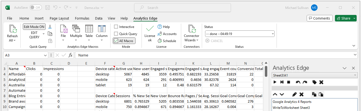The height and width of the screenshot is (111, 361).
Task: Click the Search box
Action: [183, 8]
